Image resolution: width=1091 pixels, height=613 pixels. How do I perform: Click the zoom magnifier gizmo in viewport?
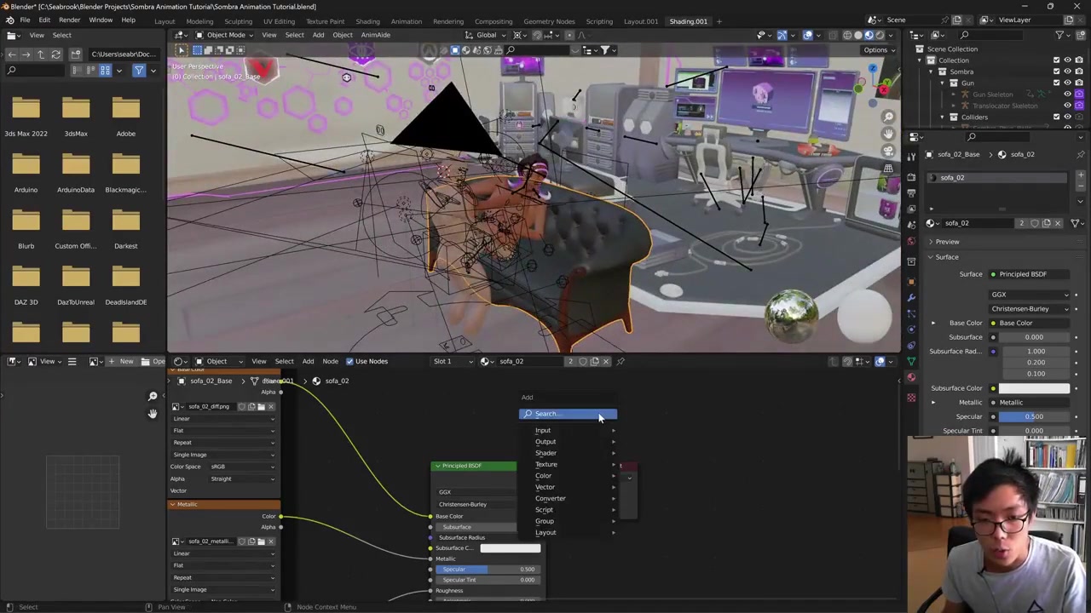[x=888, y=117]
